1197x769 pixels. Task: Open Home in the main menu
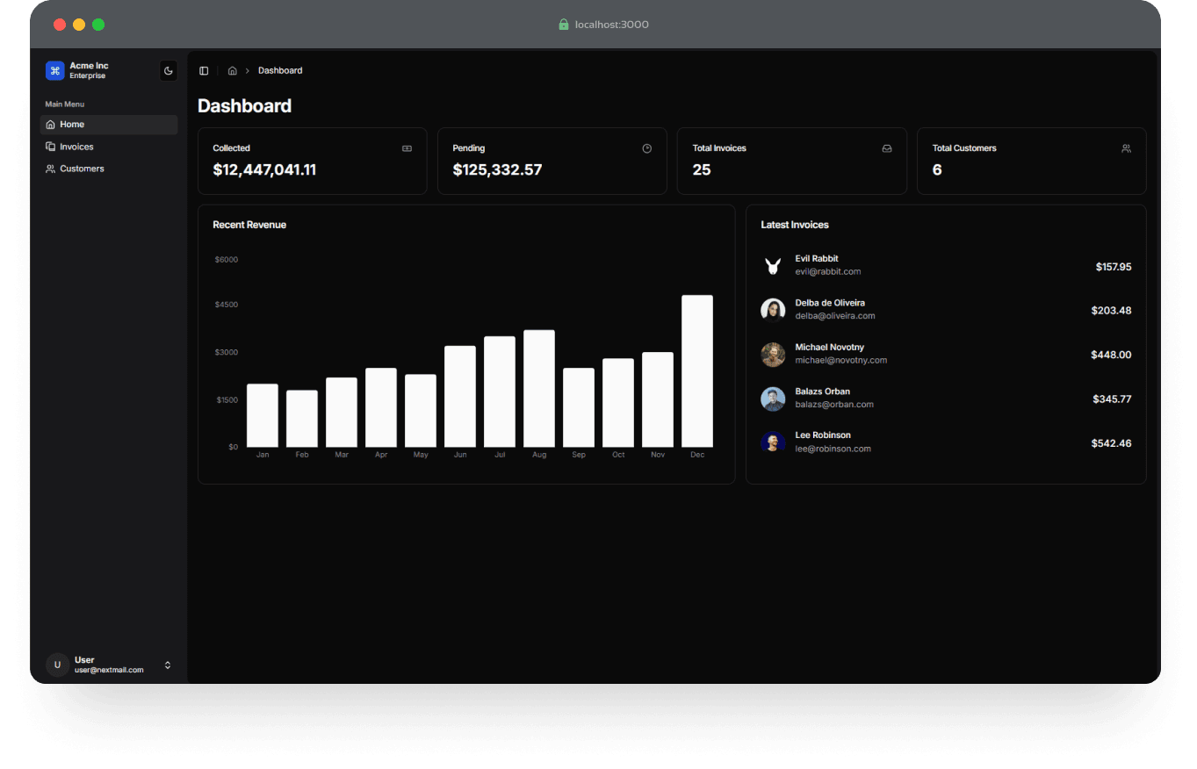[x=109, y=125]
